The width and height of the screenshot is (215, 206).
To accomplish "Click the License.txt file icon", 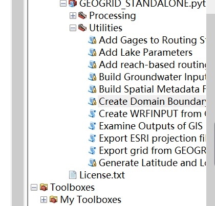I will tap(73, 175).
